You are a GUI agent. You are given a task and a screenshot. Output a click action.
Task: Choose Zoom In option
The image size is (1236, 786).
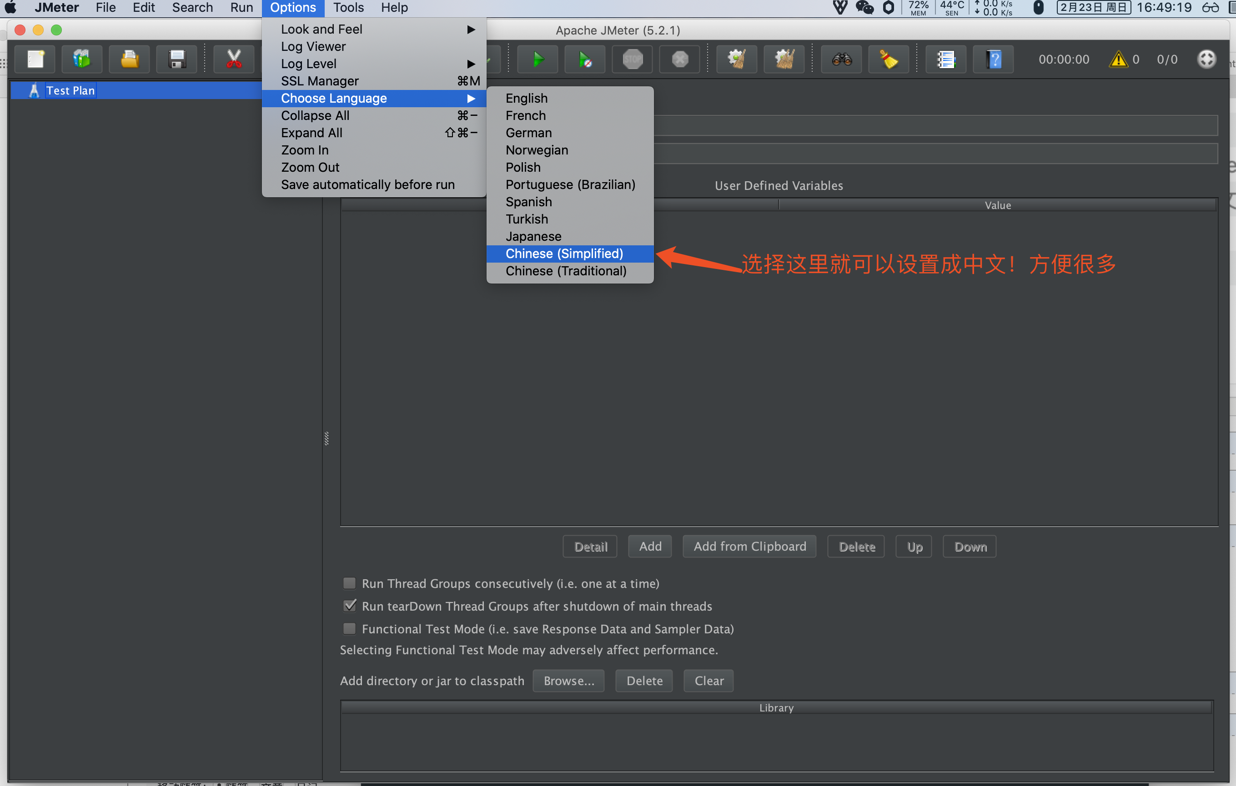374,150
